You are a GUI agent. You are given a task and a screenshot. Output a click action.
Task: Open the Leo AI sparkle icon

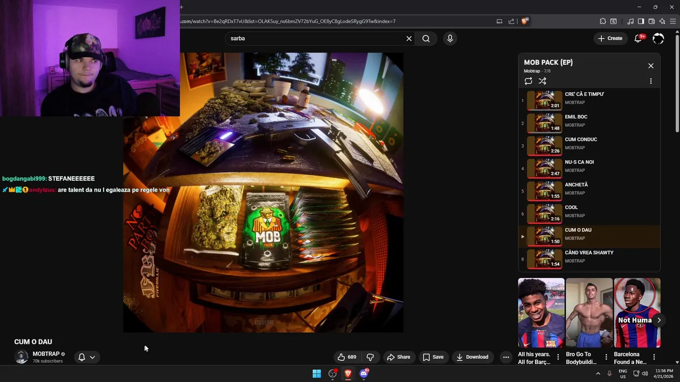662,21
